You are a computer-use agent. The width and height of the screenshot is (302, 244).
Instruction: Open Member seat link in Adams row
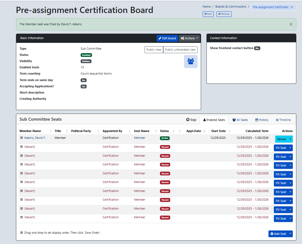tap(140, 138)
